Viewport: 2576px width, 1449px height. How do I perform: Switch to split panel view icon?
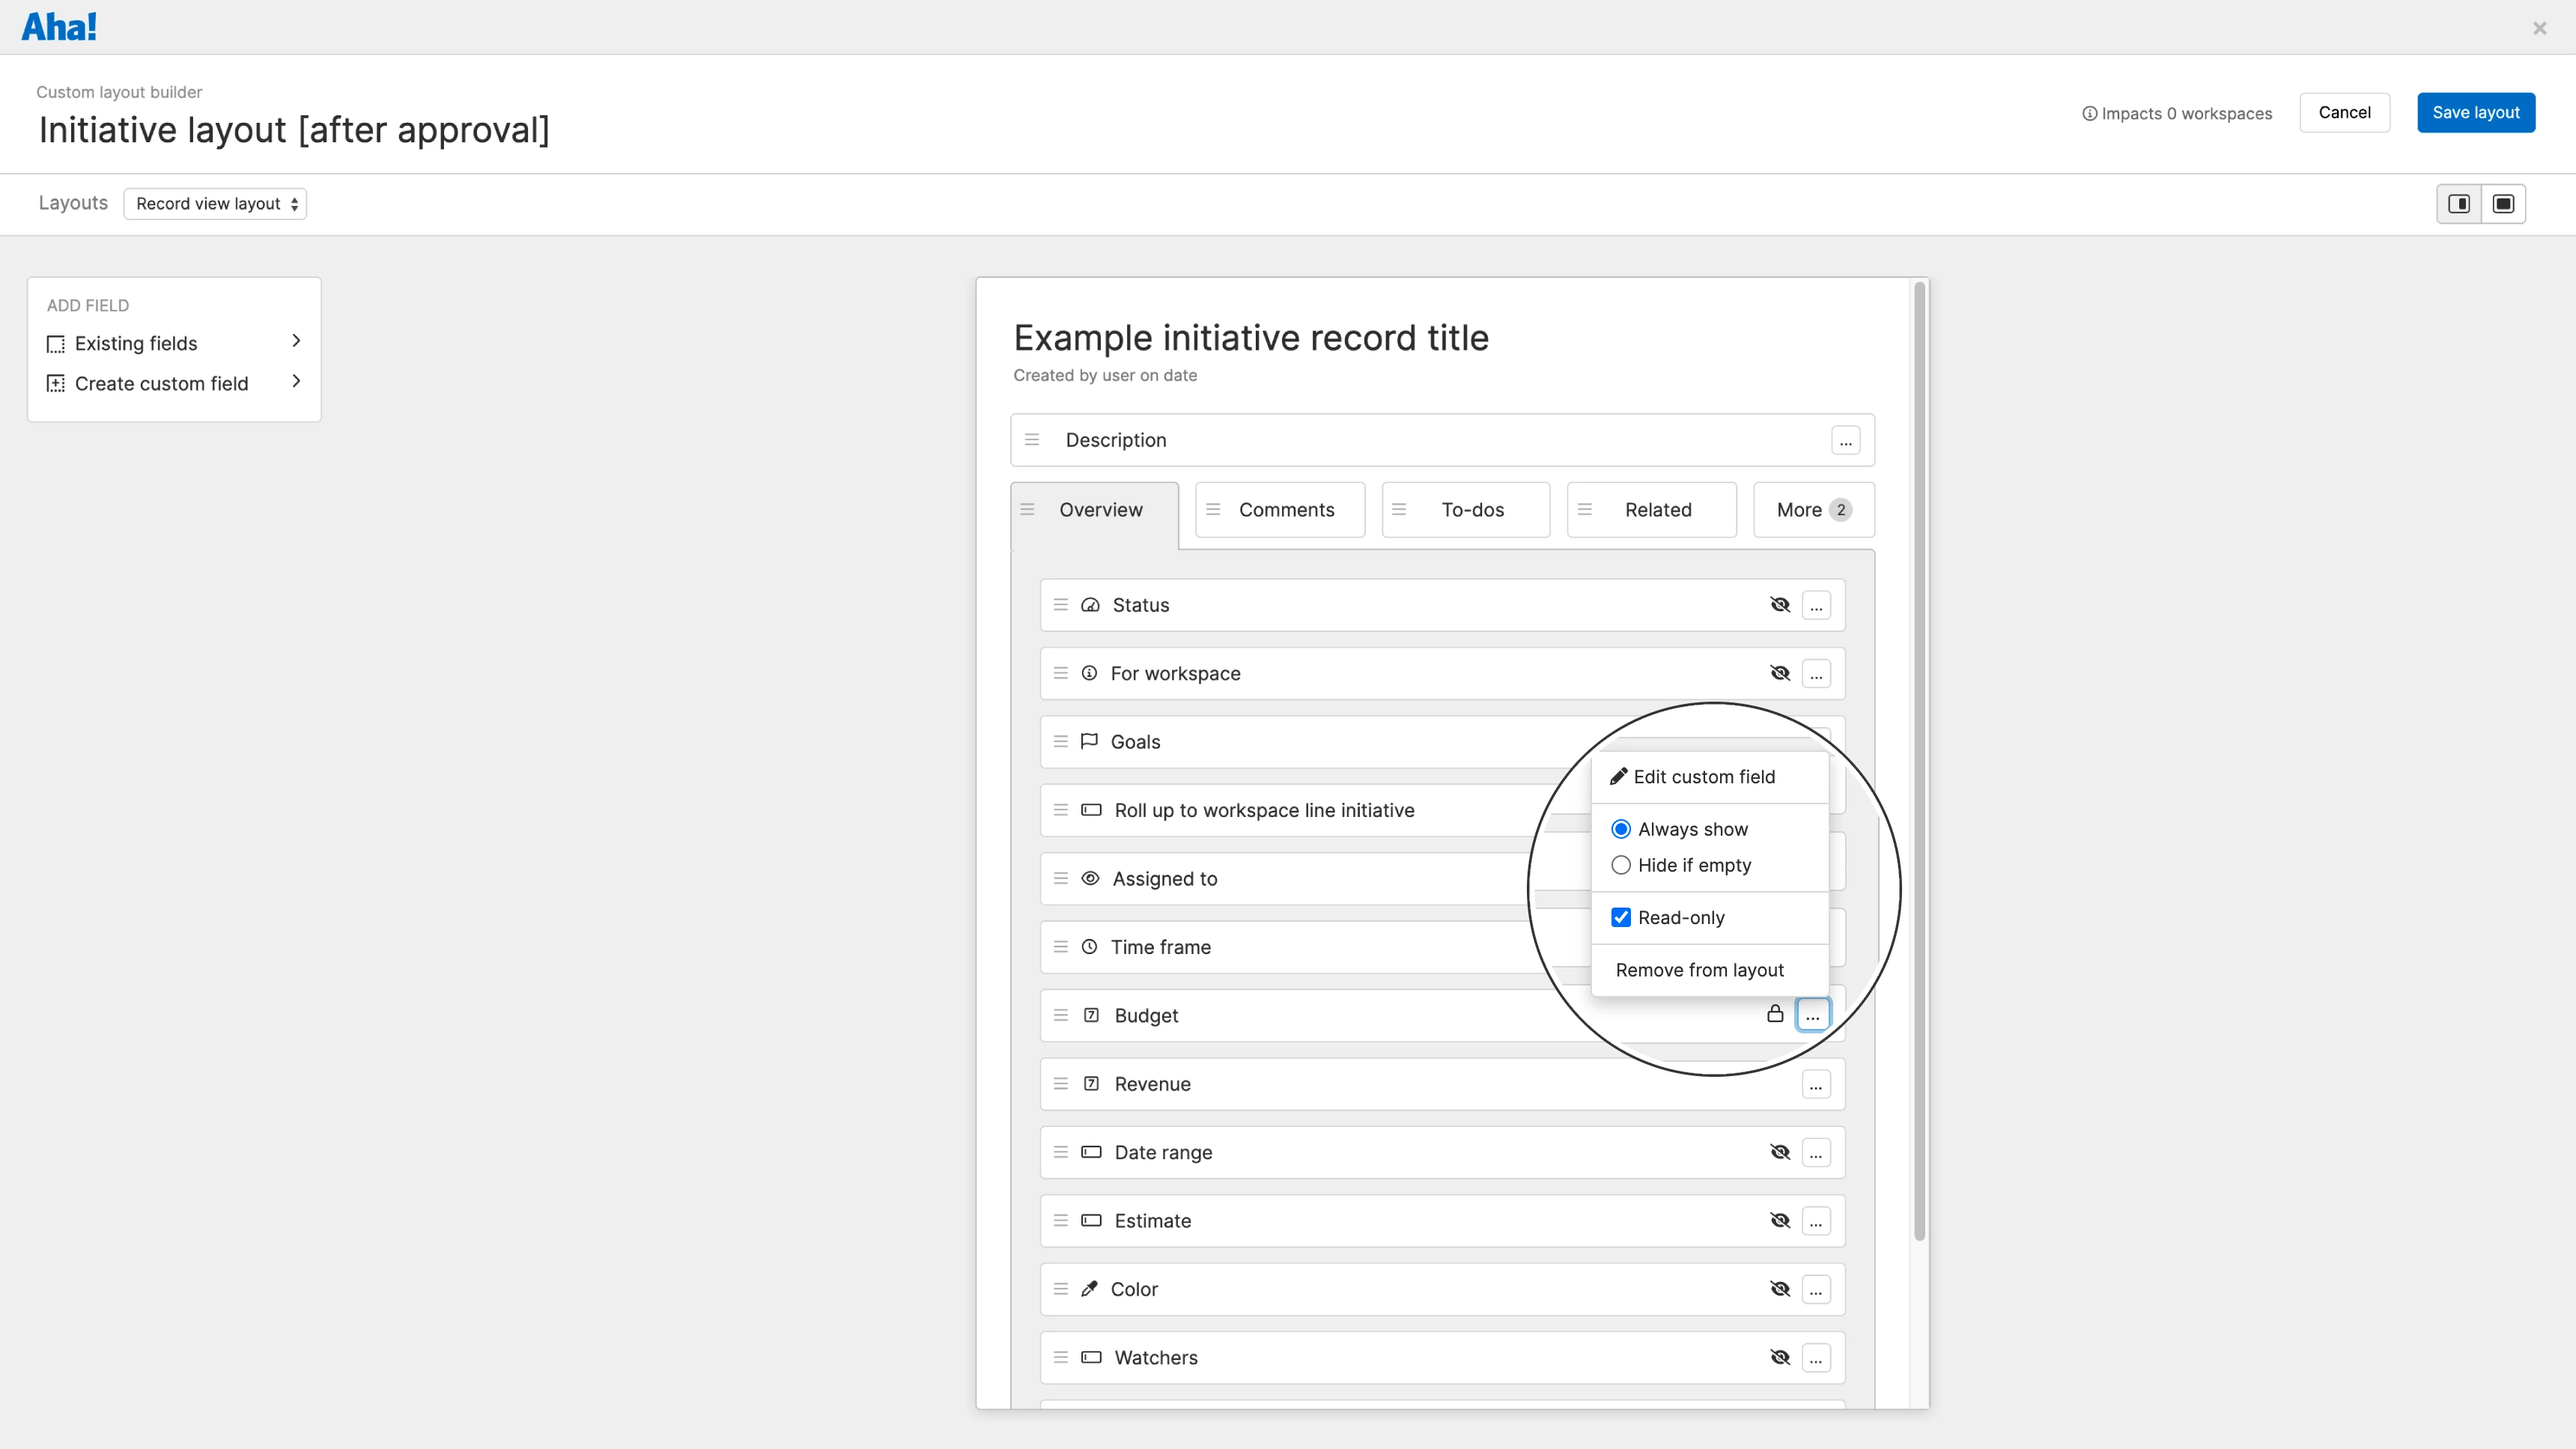[x=2459, y=204]
